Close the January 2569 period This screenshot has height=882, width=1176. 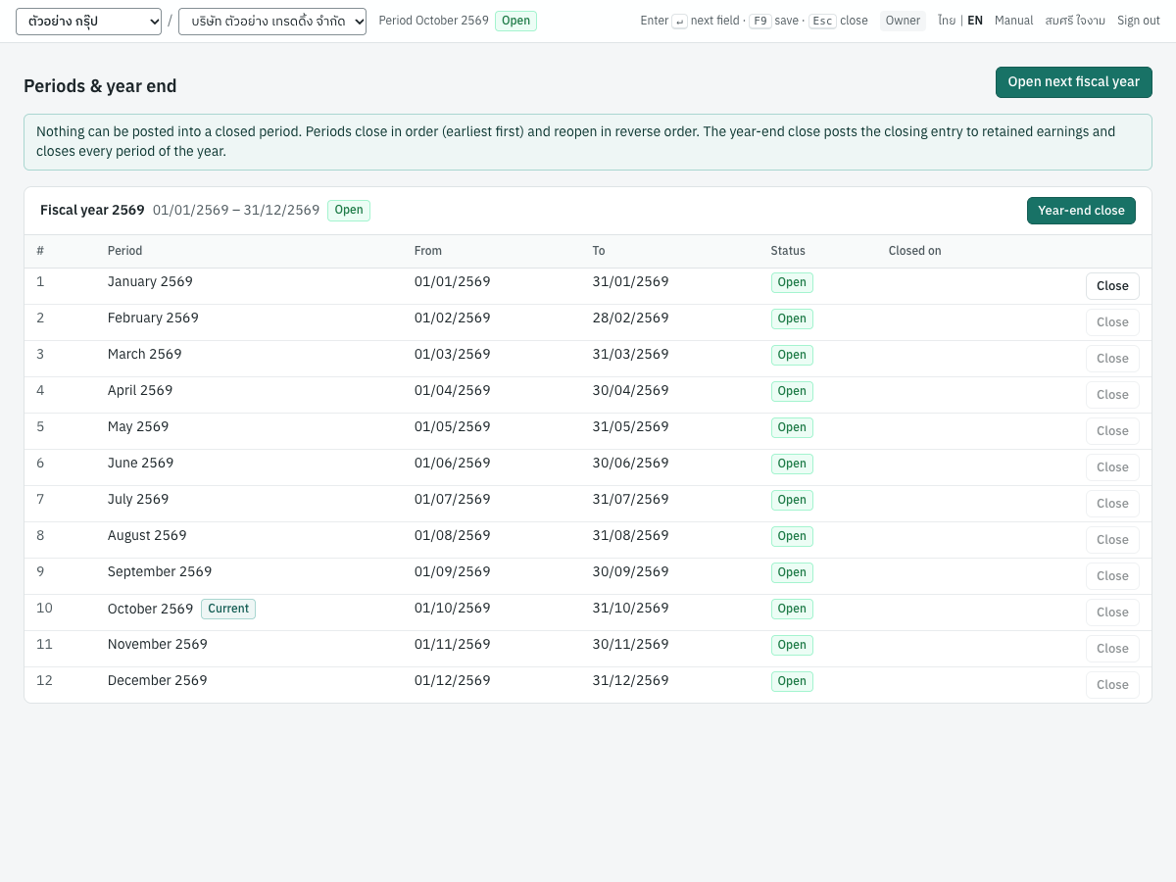(1112, 286)
